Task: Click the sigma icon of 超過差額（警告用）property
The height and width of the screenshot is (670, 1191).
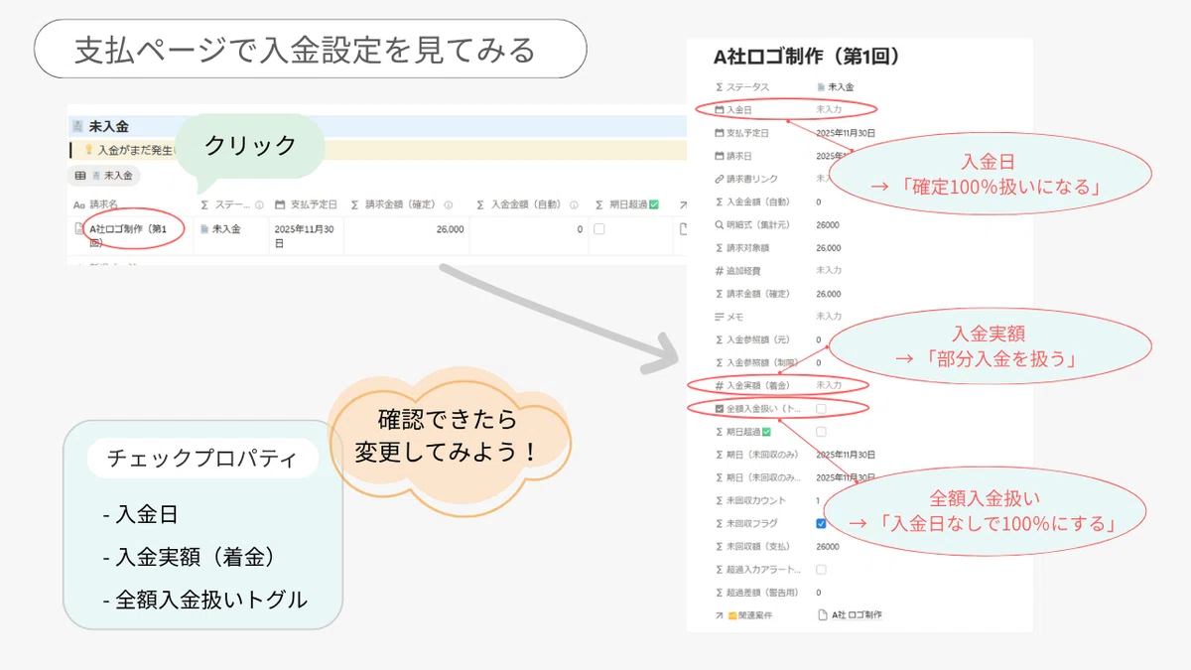Action: tap(720, 593)
